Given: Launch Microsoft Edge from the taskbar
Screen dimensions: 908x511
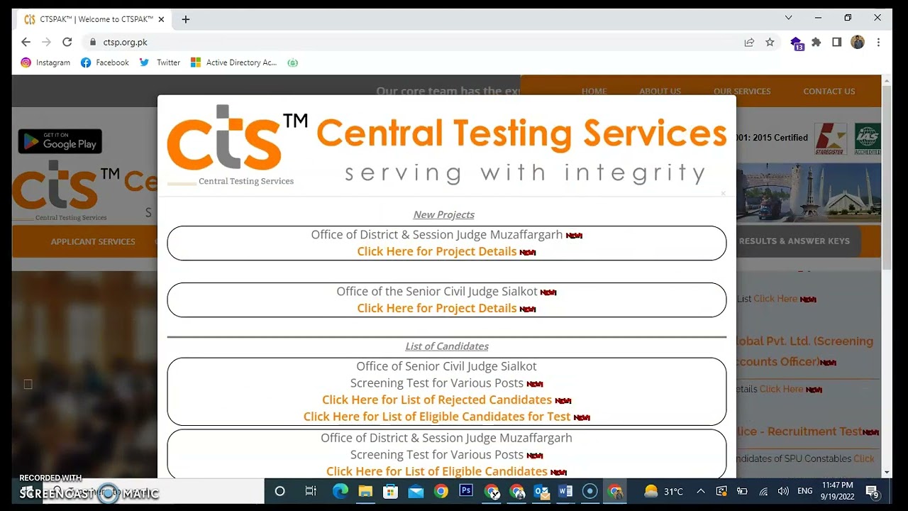Looking at the screenshot, I should click(x=340, y=491).
